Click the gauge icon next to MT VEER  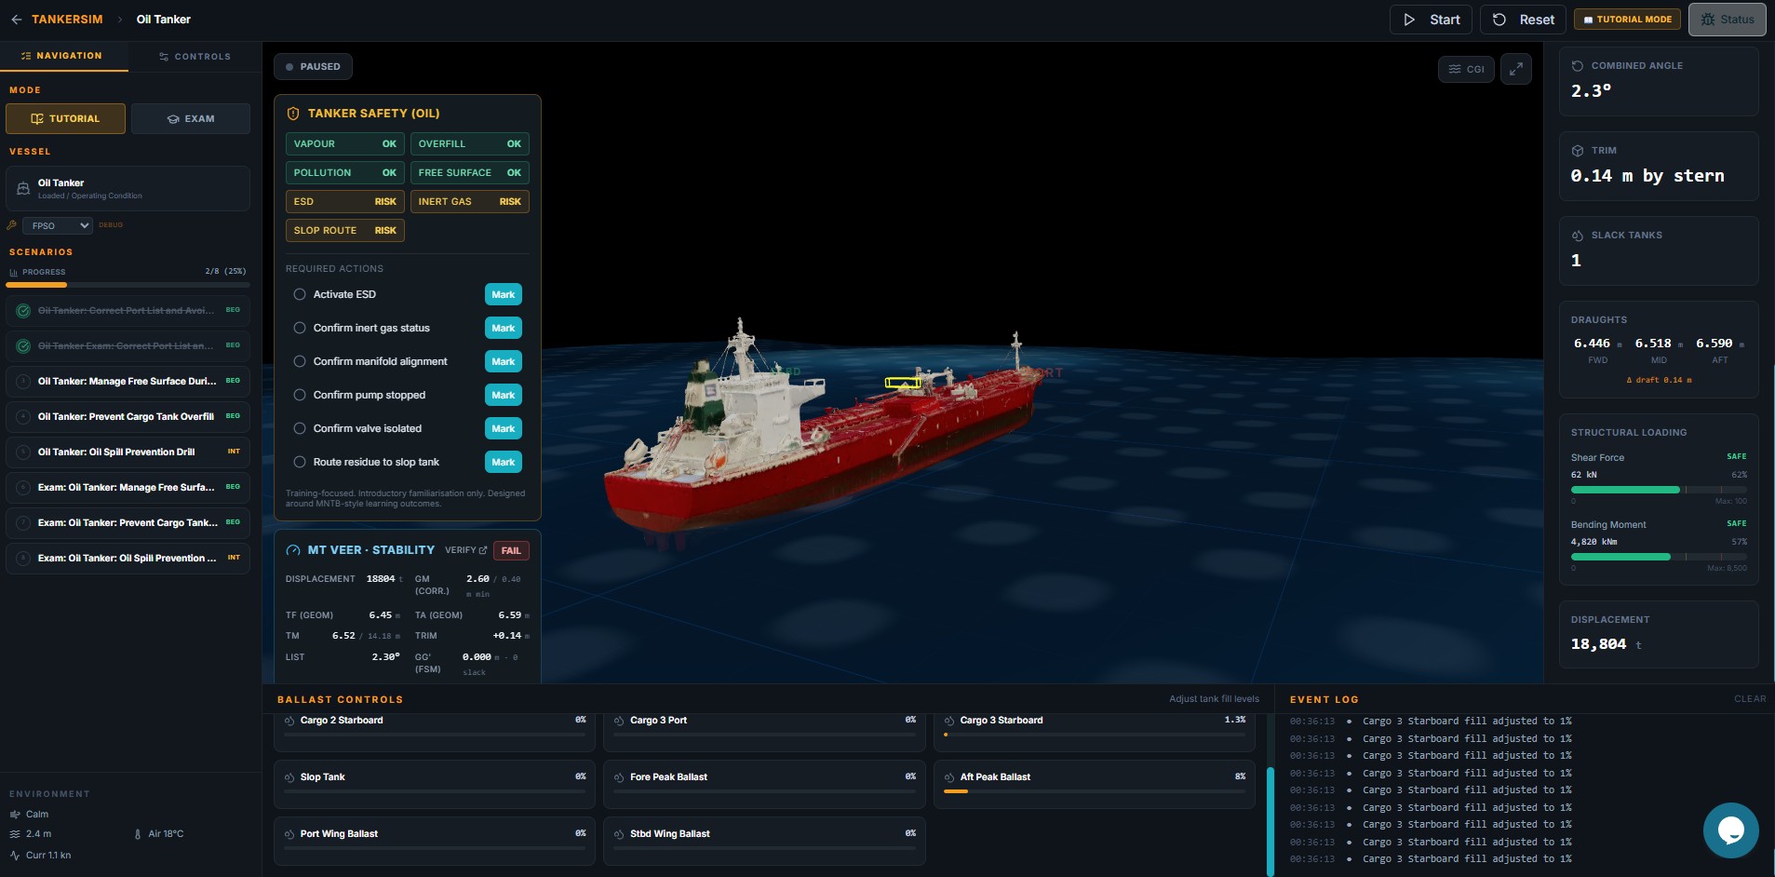pyautogui.click(x=293, y=550)
